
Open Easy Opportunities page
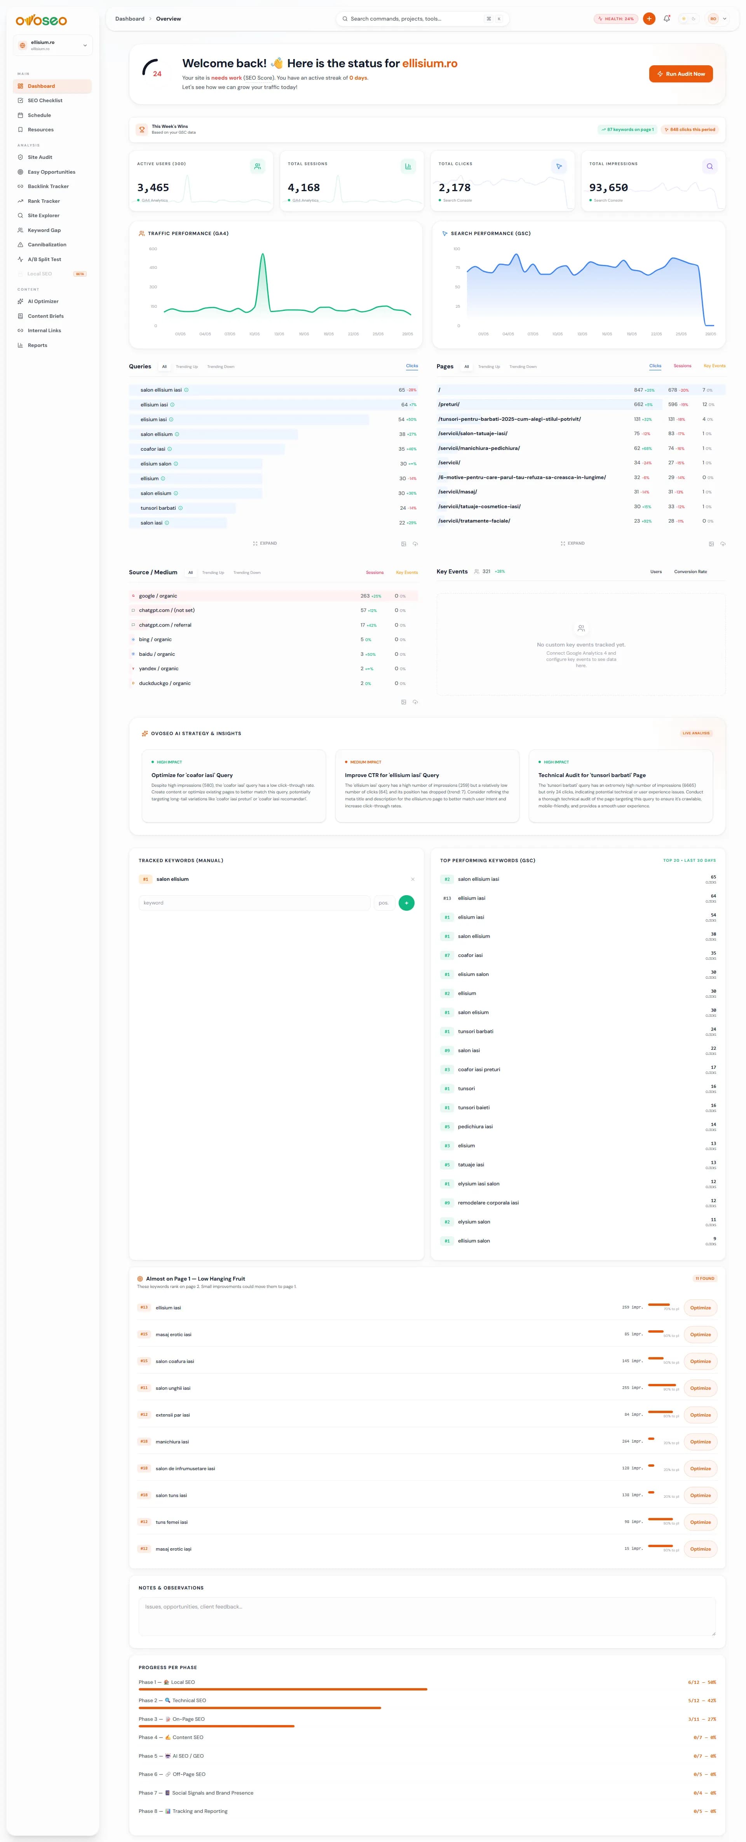52,173
